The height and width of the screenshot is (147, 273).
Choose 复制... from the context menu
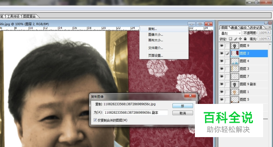tap(164, 29)
